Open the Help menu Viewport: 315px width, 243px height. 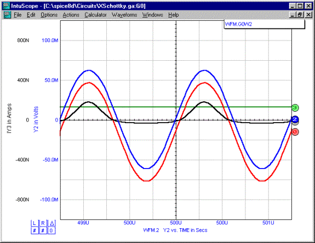[x=173, y=15]
